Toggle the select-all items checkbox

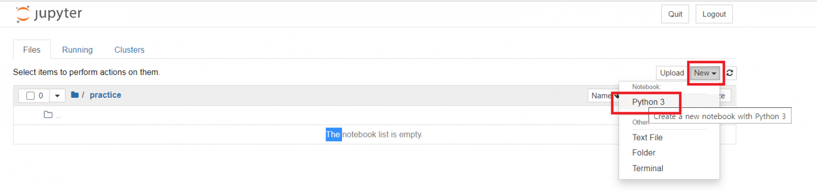pos(30,96)
